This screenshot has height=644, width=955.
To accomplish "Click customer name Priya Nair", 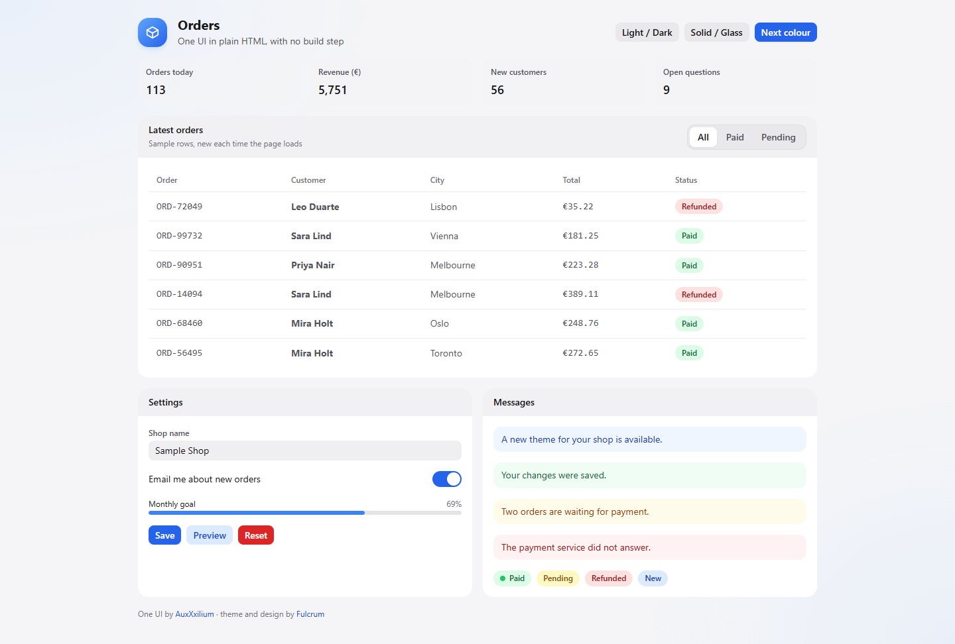I will click(x=313, y=265).
